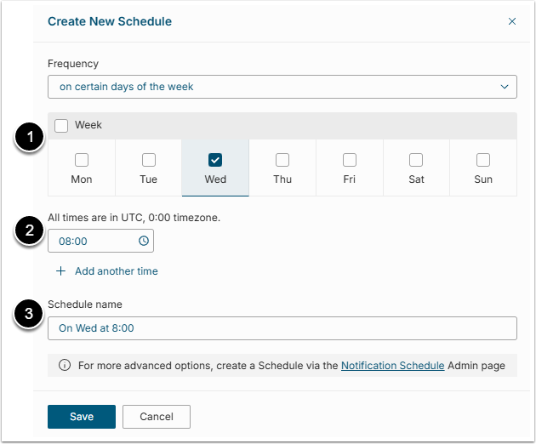Close the Create New Schedule dialog

[512, 21]
